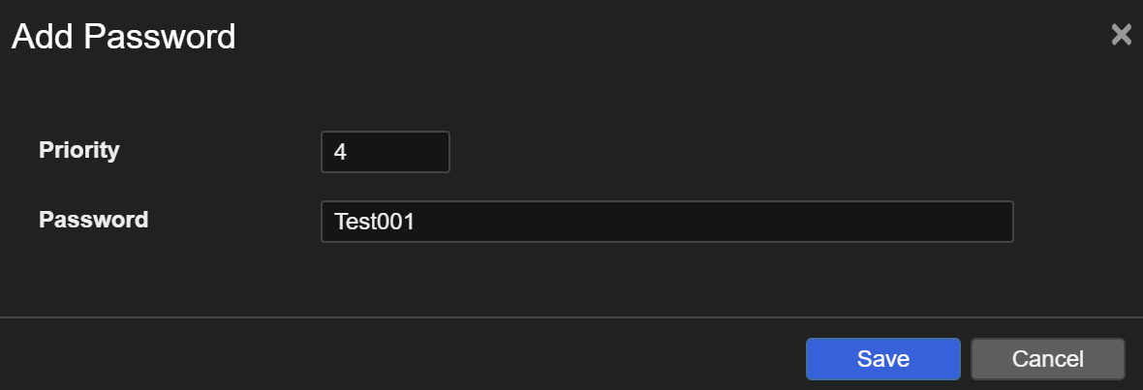Click the Cancel button
This screenshot has width=1143, height=390.
(x=1047, y=359)
